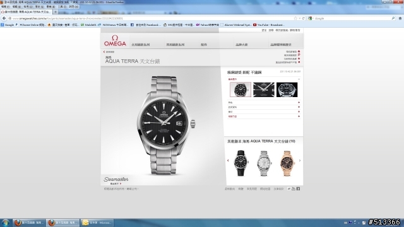
Task: Open the 編輯 (Edit) menu
Action: click(16, 7)
